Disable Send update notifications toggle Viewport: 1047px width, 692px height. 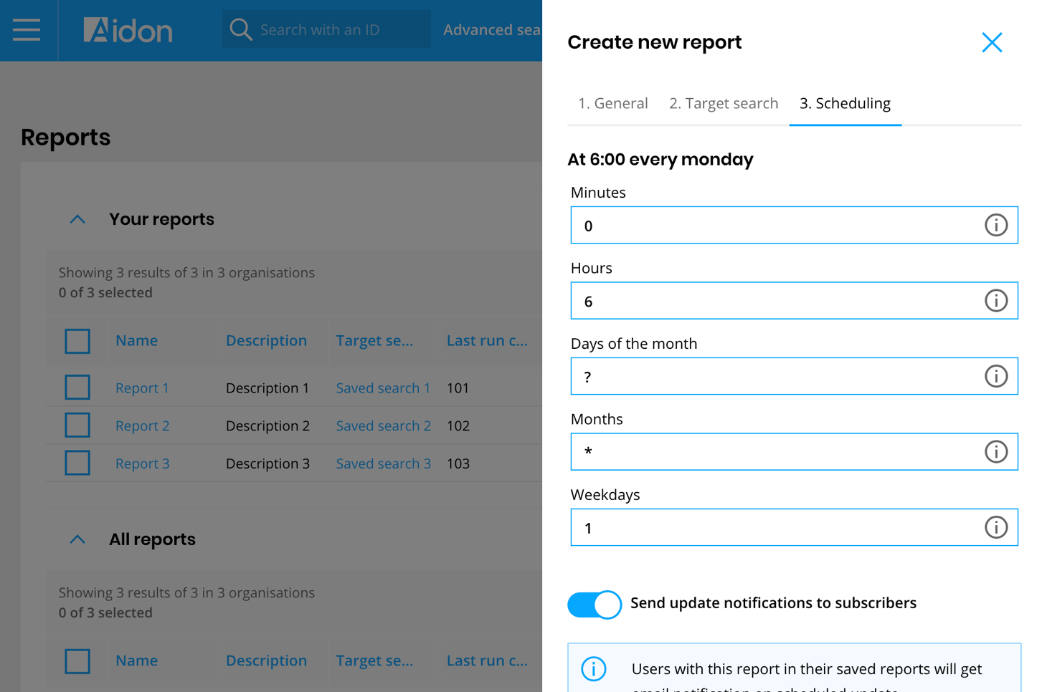click(594, 605)
